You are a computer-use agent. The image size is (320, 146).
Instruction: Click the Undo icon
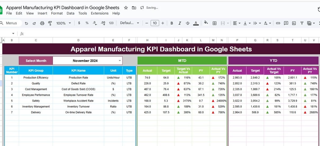26,23
